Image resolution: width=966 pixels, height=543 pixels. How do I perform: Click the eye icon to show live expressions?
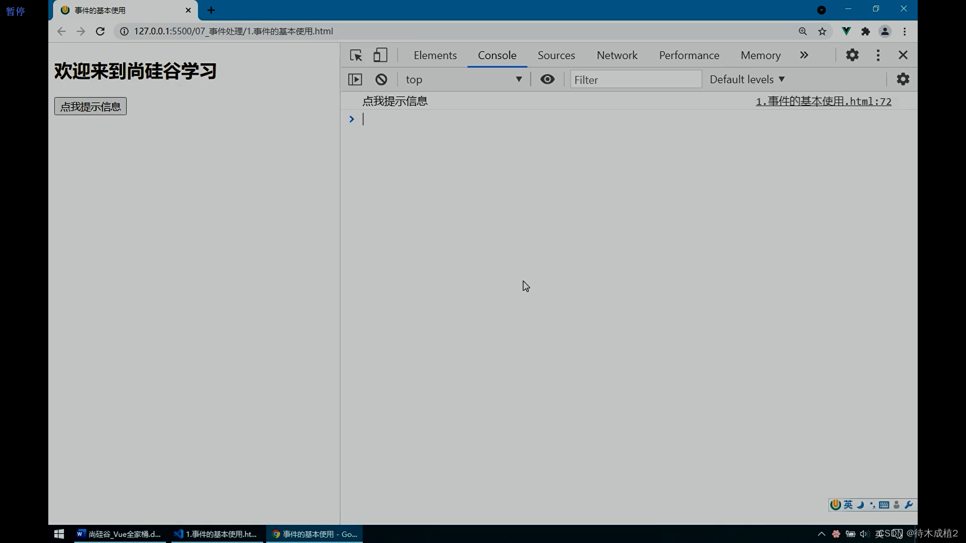pyautogui.click(x=547, y=79)
